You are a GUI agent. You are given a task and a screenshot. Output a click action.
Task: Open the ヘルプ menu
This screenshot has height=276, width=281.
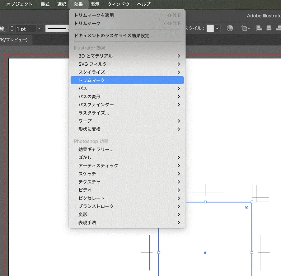[144, 4]
